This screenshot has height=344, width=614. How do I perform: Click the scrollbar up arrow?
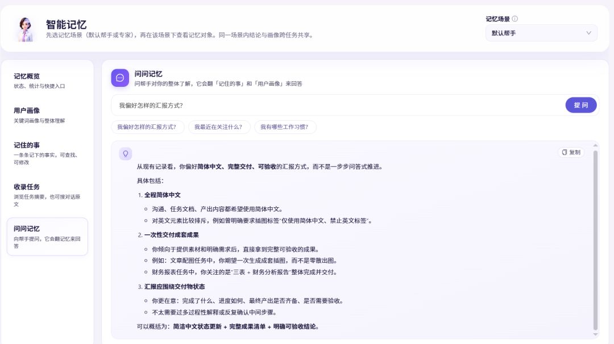coord(595,145)
